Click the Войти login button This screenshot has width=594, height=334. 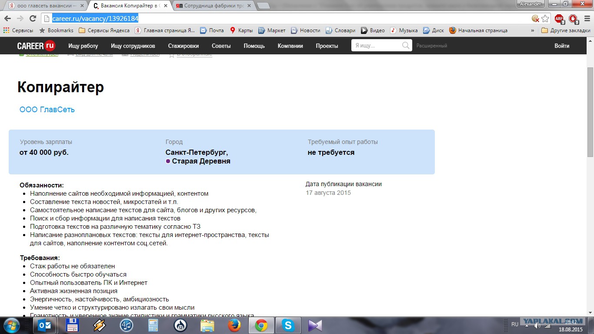pos(562,46)
